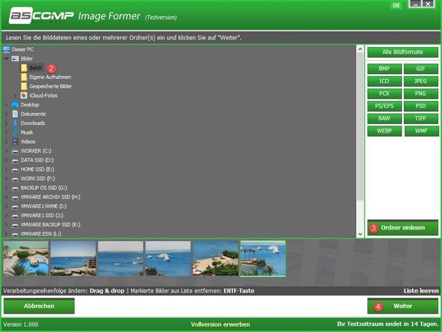Toggle the PNG format filter
Image resolution: width=442 pixels, height=332 pixels.
(420, 94)
